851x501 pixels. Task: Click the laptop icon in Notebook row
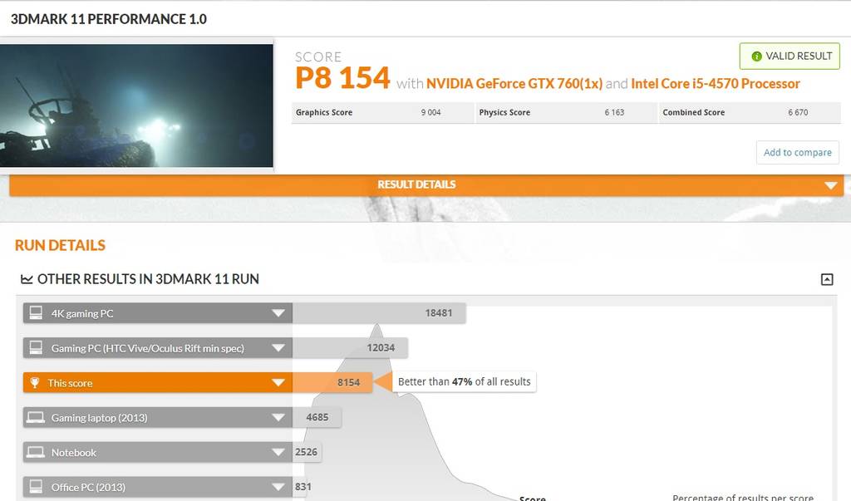coord(36,452)
